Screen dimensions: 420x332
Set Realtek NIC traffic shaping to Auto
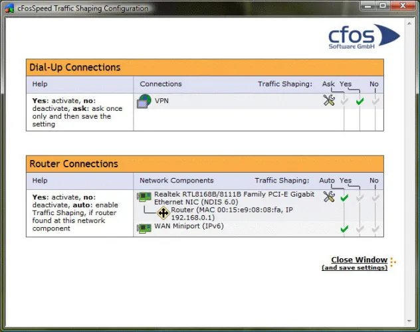pos(344,197)
